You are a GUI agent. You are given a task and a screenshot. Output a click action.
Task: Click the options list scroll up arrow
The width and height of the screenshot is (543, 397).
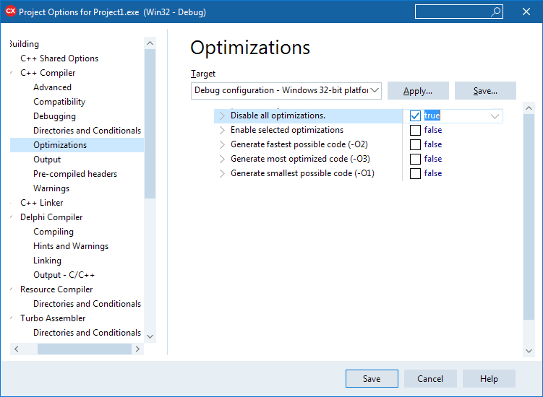click(529, 108)
